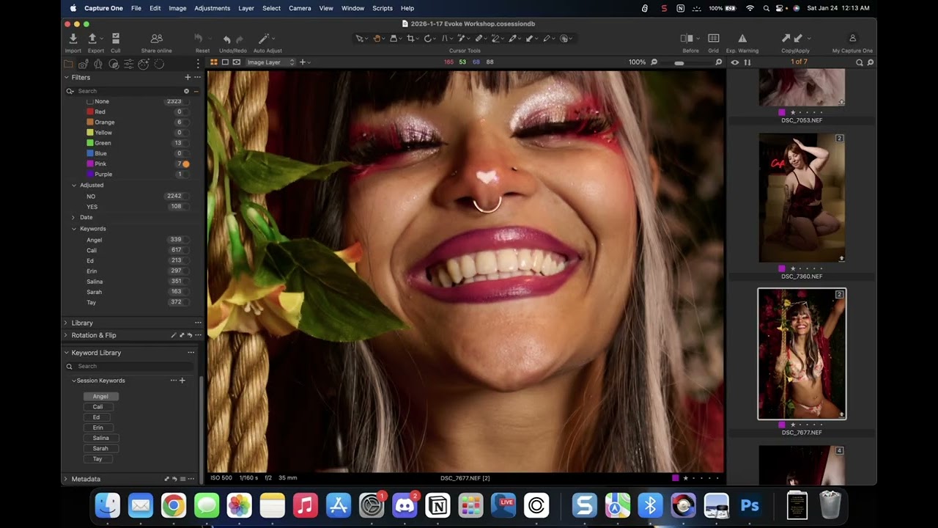Switch viewer to single-view mode

pos(225,62)
